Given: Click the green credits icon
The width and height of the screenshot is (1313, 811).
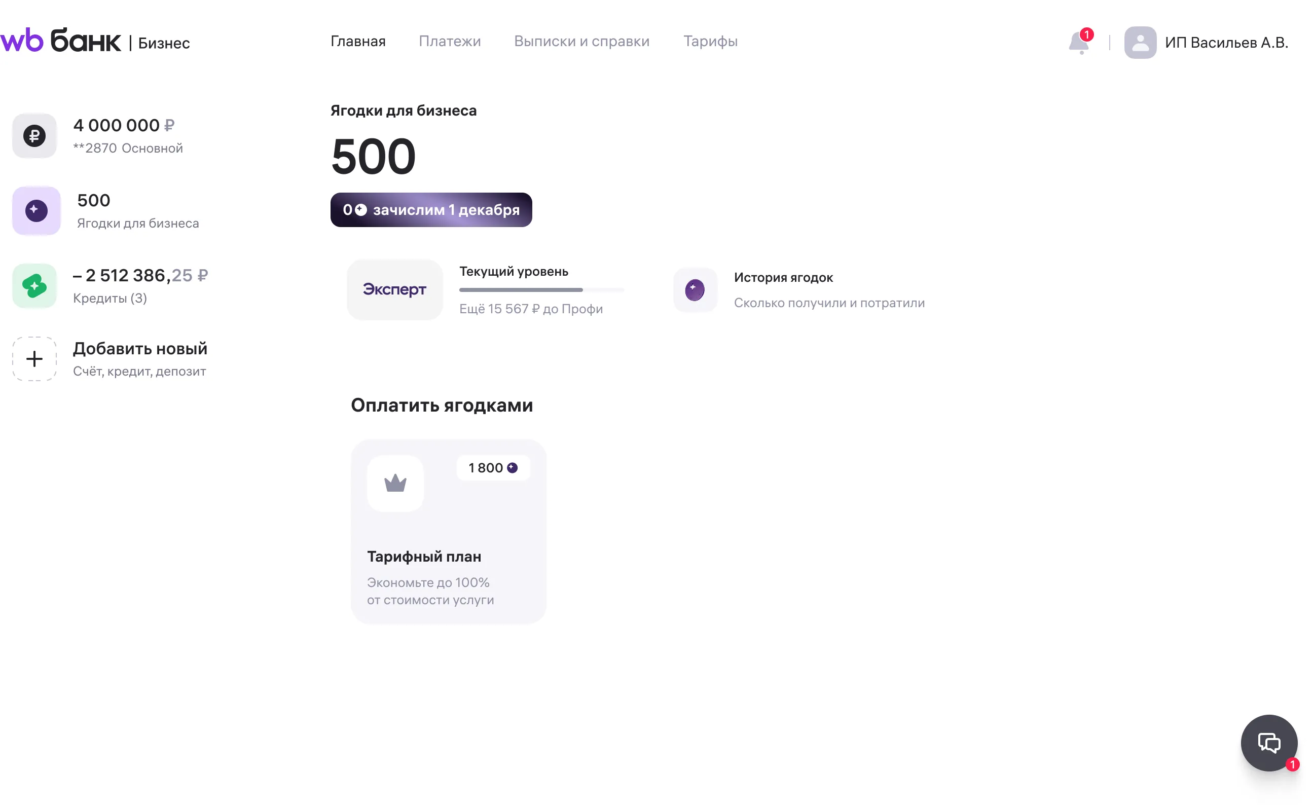Looking at the screenshot, I should [34, 286].
